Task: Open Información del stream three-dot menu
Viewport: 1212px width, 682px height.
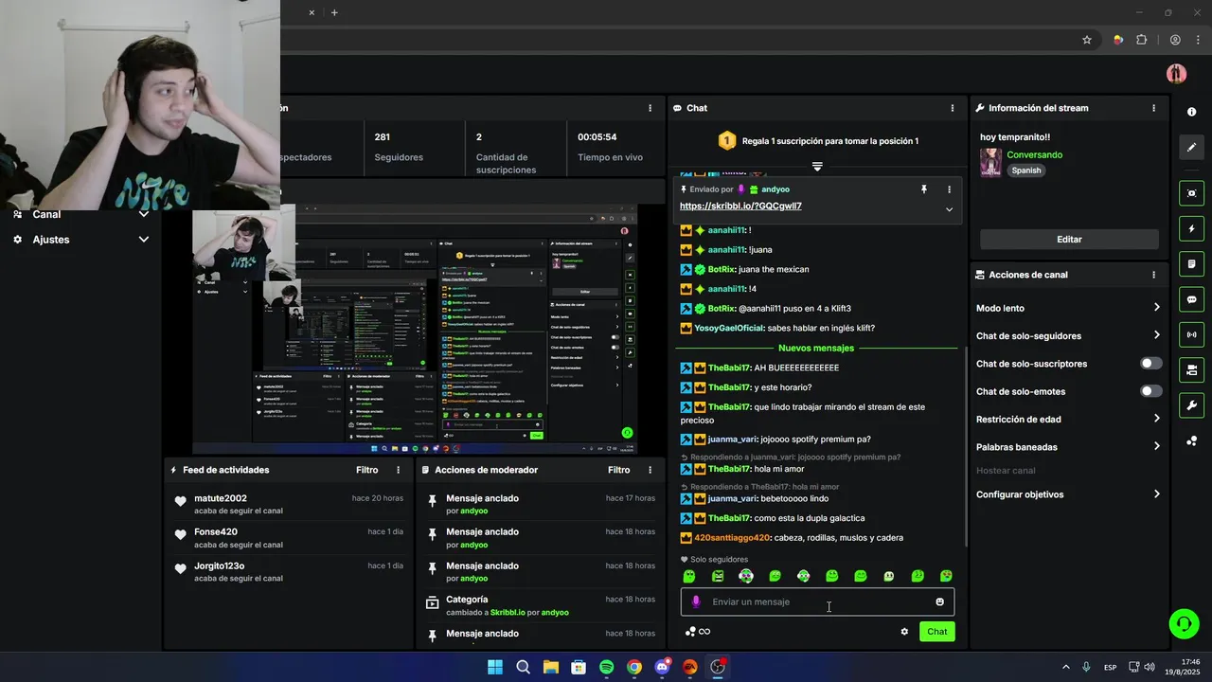Action: click(x=1153, y=108)
